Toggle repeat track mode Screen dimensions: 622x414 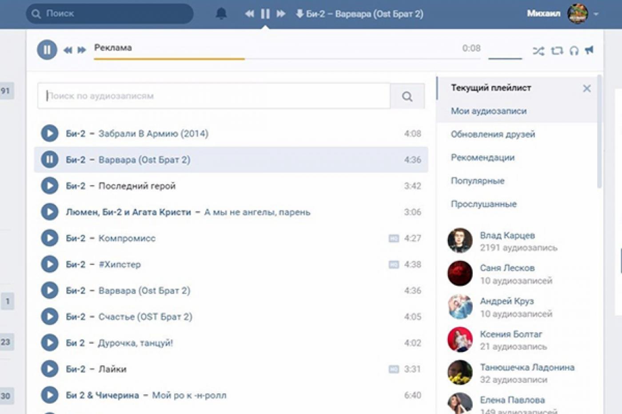[557, 51]
